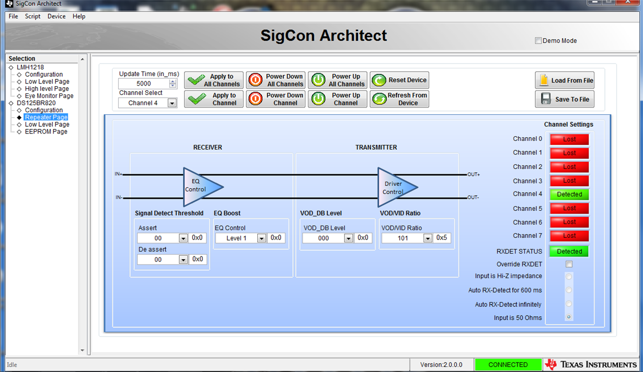Open the Script menu
Screen dimensions: 643x372
32,16
